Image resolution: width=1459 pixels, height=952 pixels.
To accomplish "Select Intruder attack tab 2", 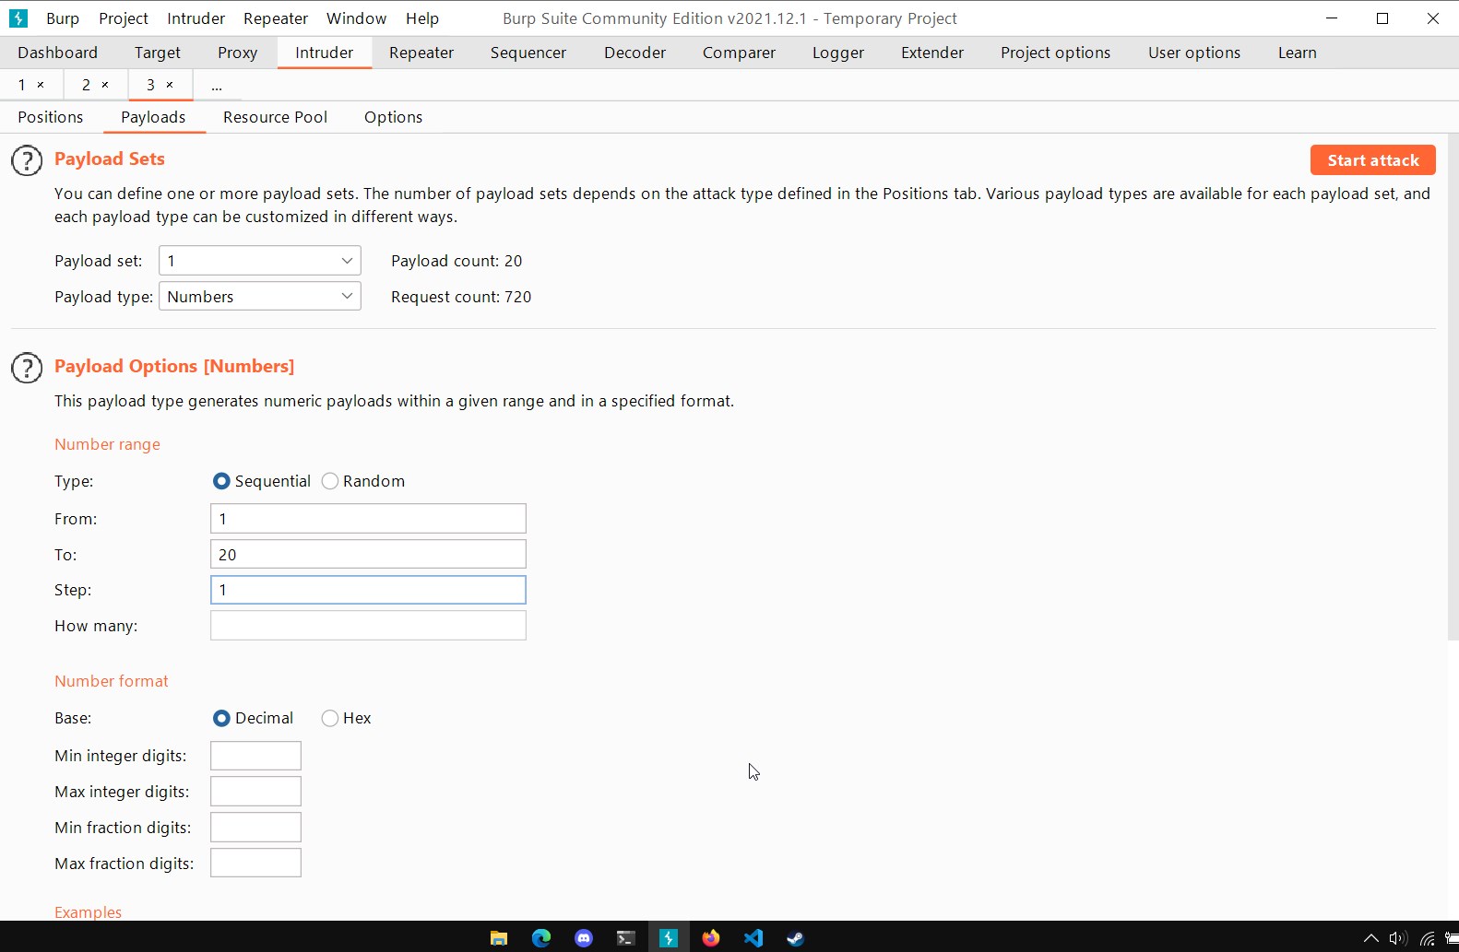I will pos(86,85).
